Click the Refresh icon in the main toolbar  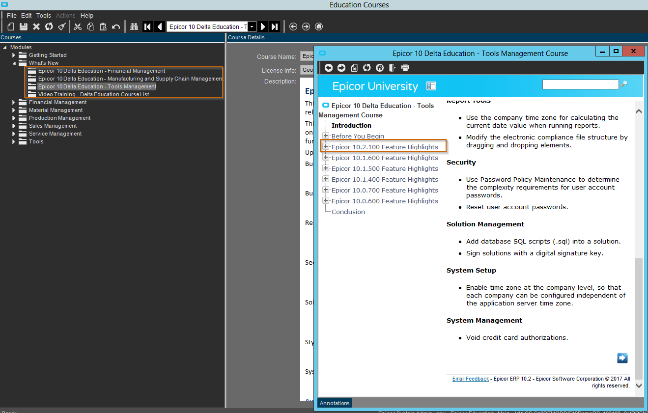tap(49, 27)
